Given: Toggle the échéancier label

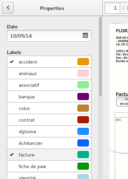Looking at the screenshot, I should tap(49, 143).
